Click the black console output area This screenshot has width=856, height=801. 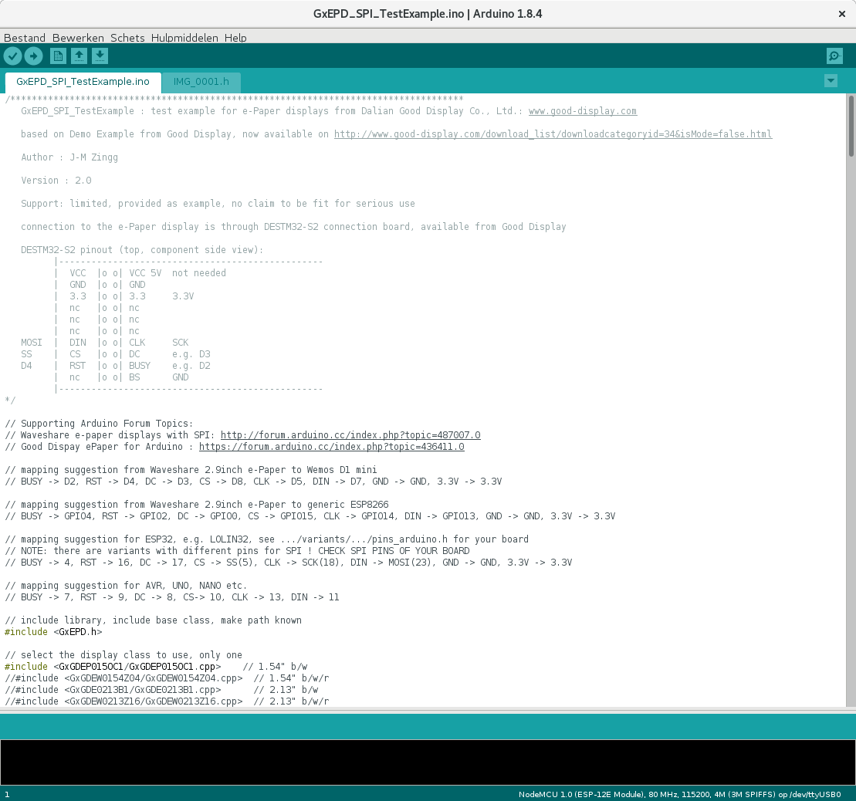click(428, 762)
